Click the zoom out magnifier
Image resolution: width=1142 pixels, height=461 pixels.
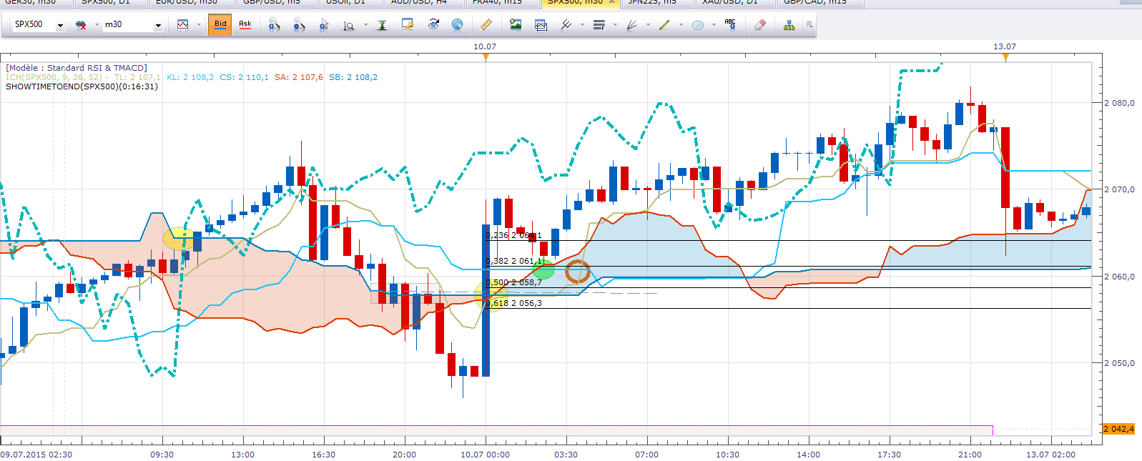point(299,25)
